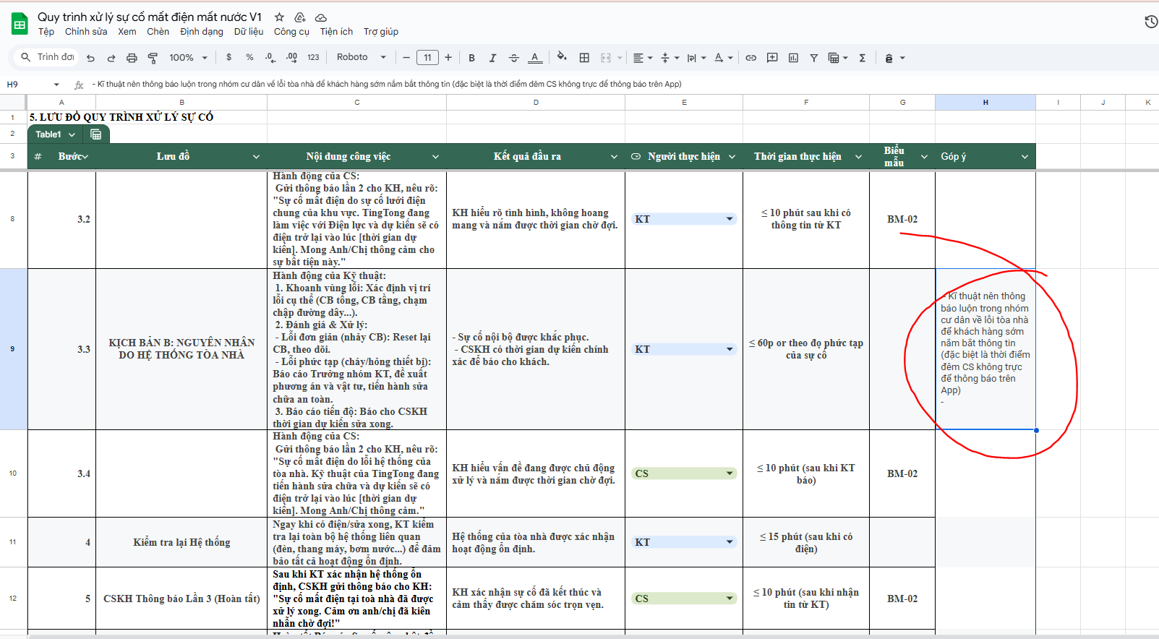Click the functions sigma icon
The image size is (1159, 639).
tap(862, 58)
